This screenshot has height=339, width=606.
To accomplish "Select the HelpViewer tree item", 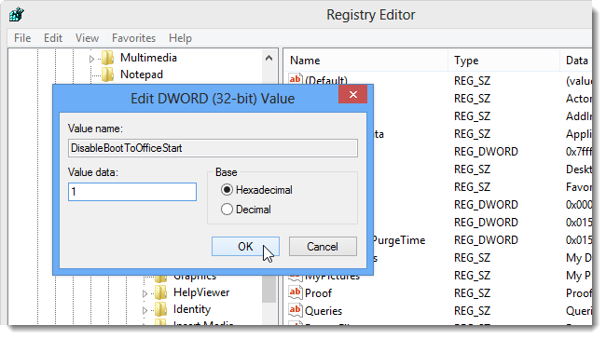I will (201, 292).
